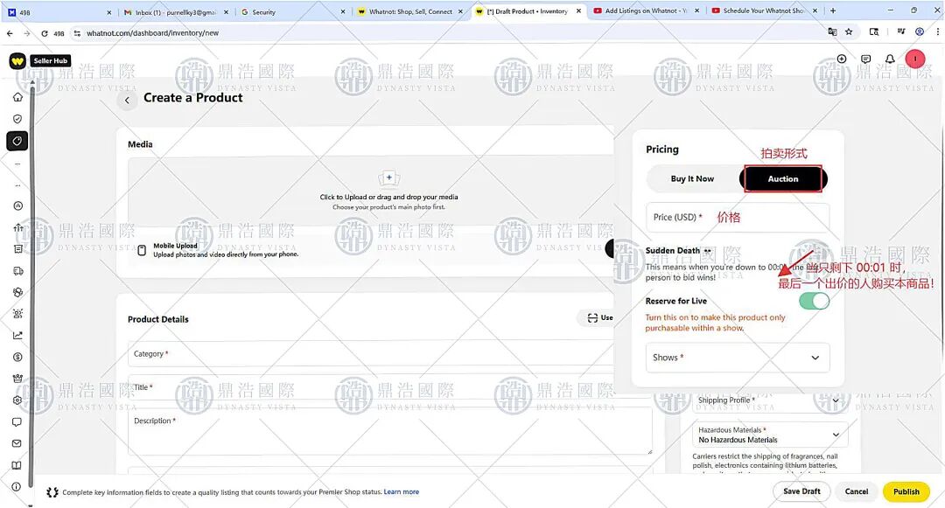This screenshot has width=945, height=508.
Task: Publish the product
Action: click(x=906, y=491)
